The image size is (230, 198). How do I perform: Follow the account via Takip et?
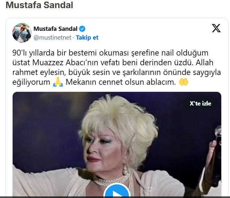tap(87, 38)
